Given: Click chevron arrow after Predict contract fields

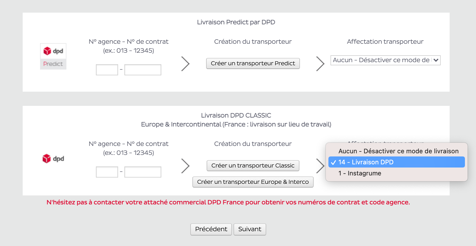Looking at the screenshot, I should coord(185,64).
